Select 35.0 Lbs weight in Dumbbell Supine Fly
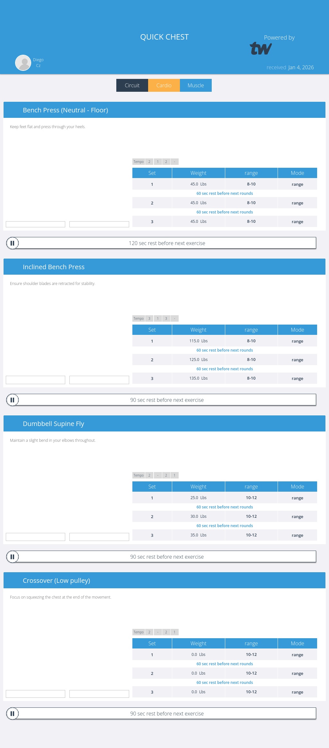 (198, 535)
